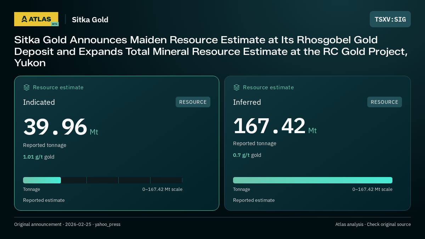Click 'Reported estimate' on the Inferred card
The image size is (425, 239).
tap(254, 200)
